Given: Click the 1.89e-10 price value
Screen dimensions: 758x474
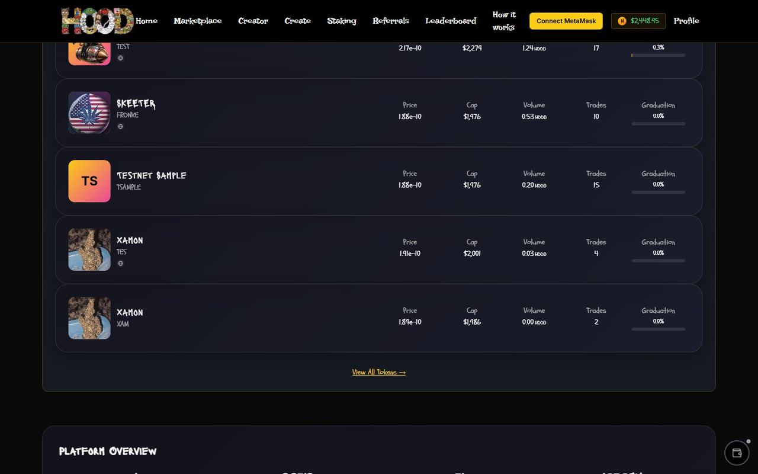Looking at the screenshot, I should (x=410, y=322).
